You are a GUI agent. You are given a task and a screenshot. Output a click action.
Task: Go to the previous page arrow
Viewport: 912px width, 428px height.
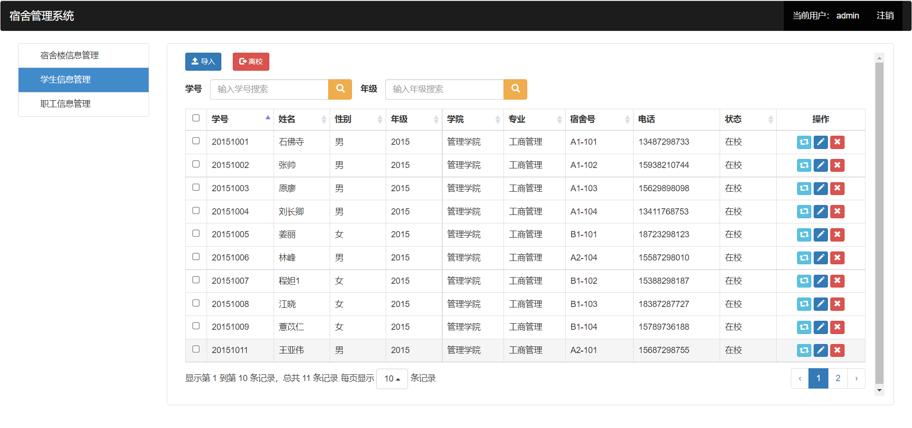800,379
